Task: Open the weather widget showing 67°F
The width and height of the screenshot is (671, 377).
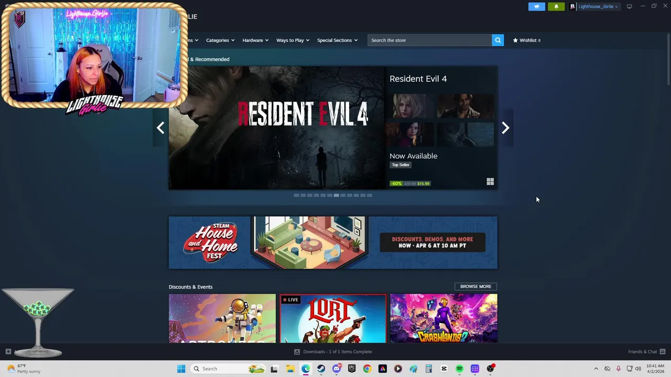Action: coord(24,369)
